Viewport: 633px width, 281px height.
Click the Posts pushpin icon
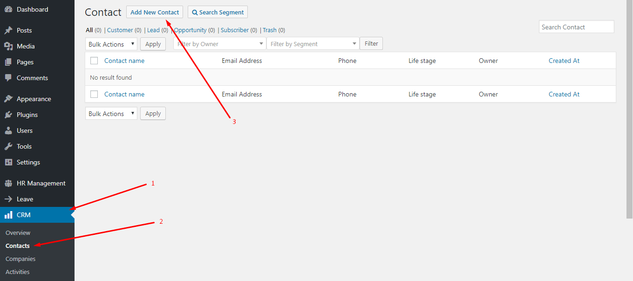click(8, 30)
